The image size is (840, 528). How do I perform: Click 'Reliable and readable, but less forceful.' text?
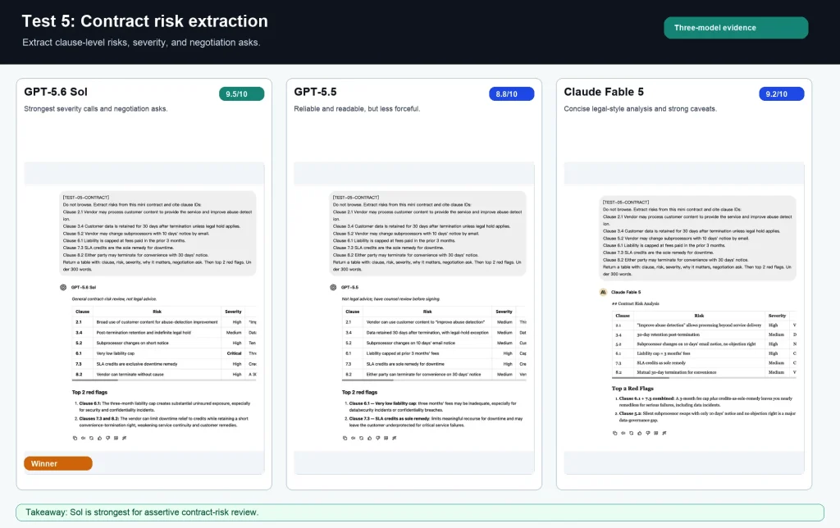(357, 109)
